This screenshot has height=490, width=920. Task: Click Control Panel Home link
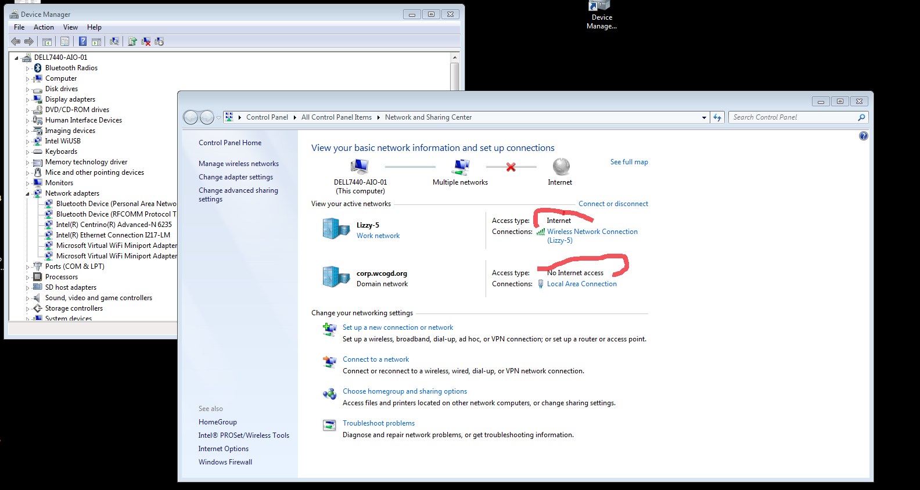tap(230, 143)
